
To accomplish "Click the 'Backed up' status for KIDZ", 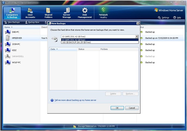I will coord(150,50).
